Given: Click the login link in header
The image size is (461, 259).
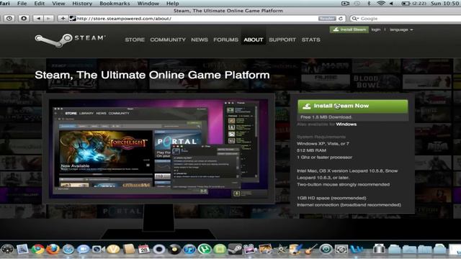Looking at the screenshot, I should [x=376, y=29].
